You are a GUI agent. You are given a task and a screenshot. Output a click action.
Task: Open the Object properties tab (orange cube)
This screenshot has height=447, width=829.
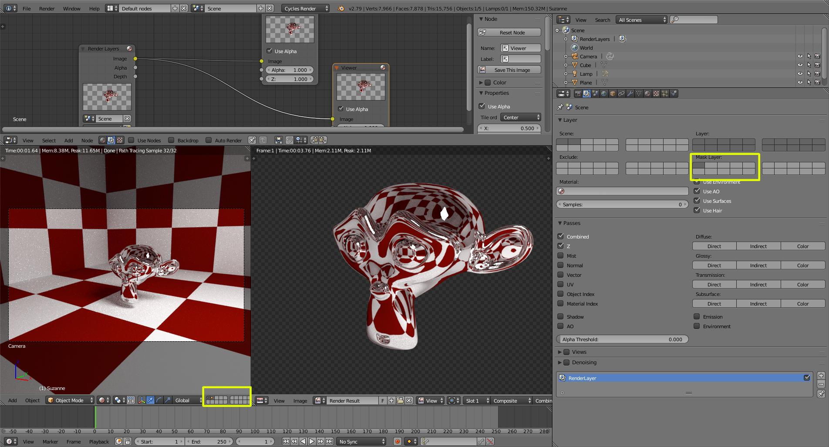pyautogui.click(x=613, y=94)
